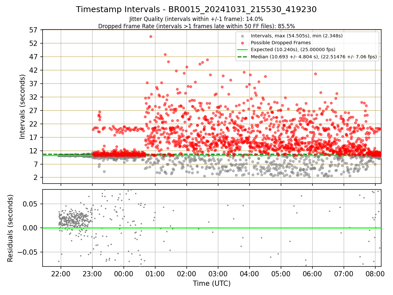Click the 07:00 x-axis tick label

[x=344, y=273]
